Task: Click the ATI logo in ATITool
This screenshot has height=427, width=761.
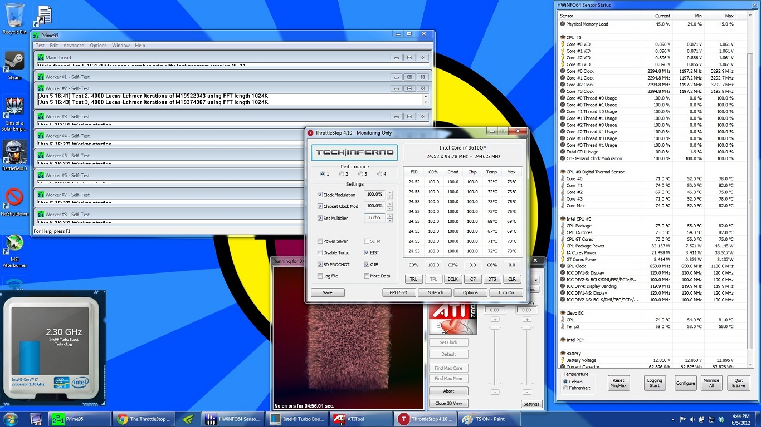Action: pyautogui.click(x=452, y=320)
